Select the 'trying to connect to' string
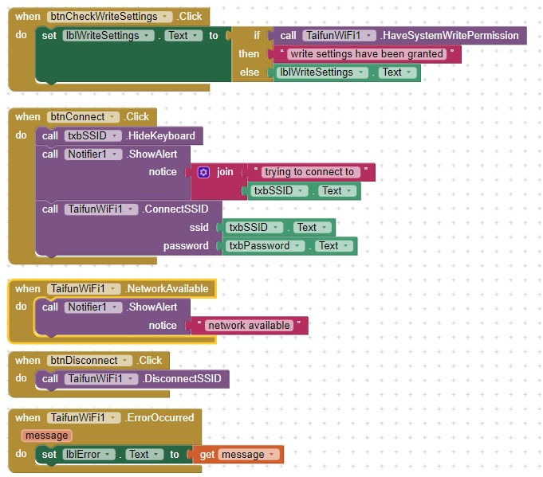 309,172
